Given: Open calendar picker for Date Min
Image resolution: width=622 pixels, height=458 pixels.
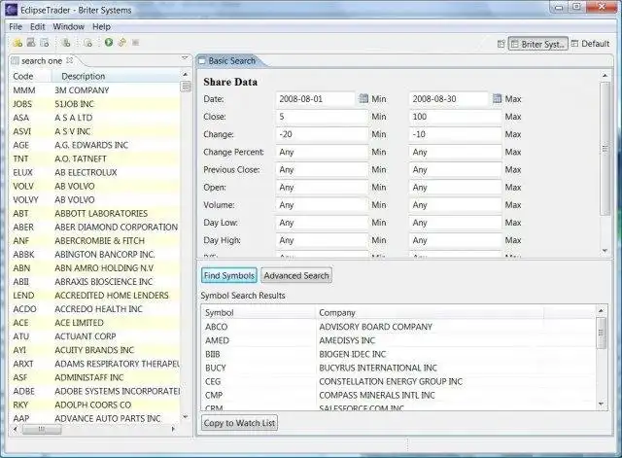Looking at the screenshot, I should coord(363,98).
